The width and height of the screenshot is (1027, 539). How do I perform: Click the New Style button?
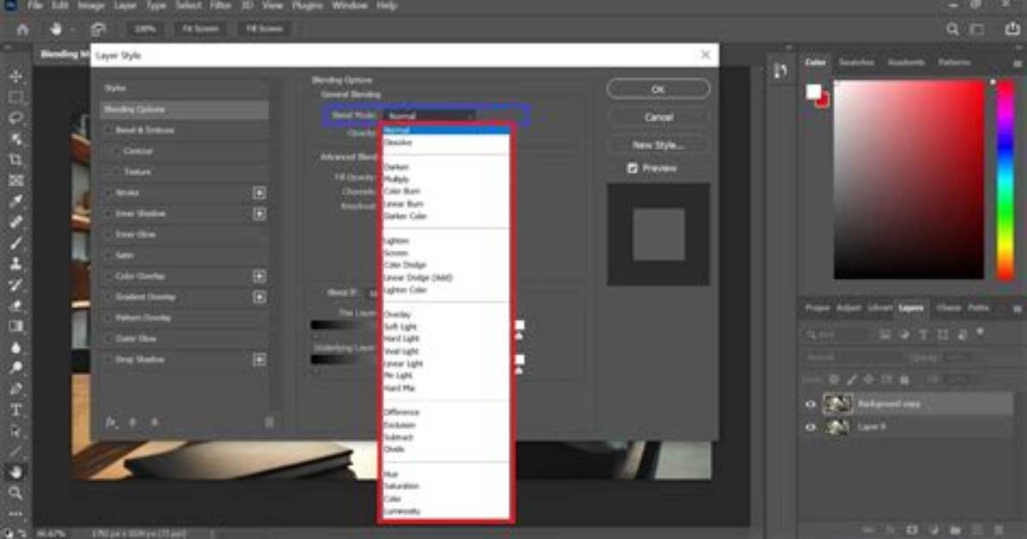pyautogui.click(x=659, y=145)
